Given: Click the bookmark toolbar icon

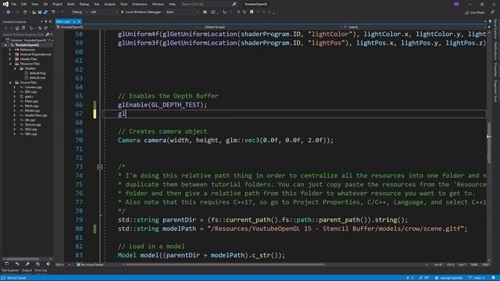Looking at the screenshot, I should tap(252, 12).
